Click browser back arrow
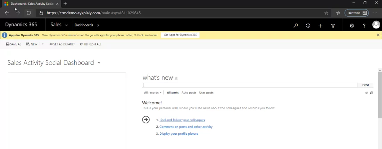 (x=7, y=13)
